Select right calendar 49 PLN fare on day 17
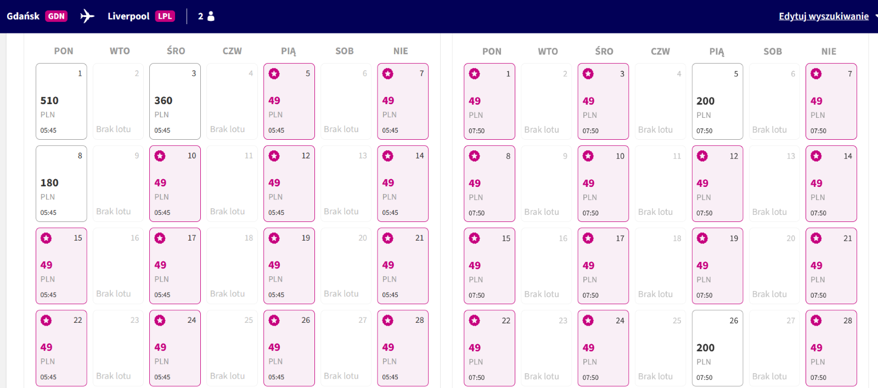 (x=603, y=266)
